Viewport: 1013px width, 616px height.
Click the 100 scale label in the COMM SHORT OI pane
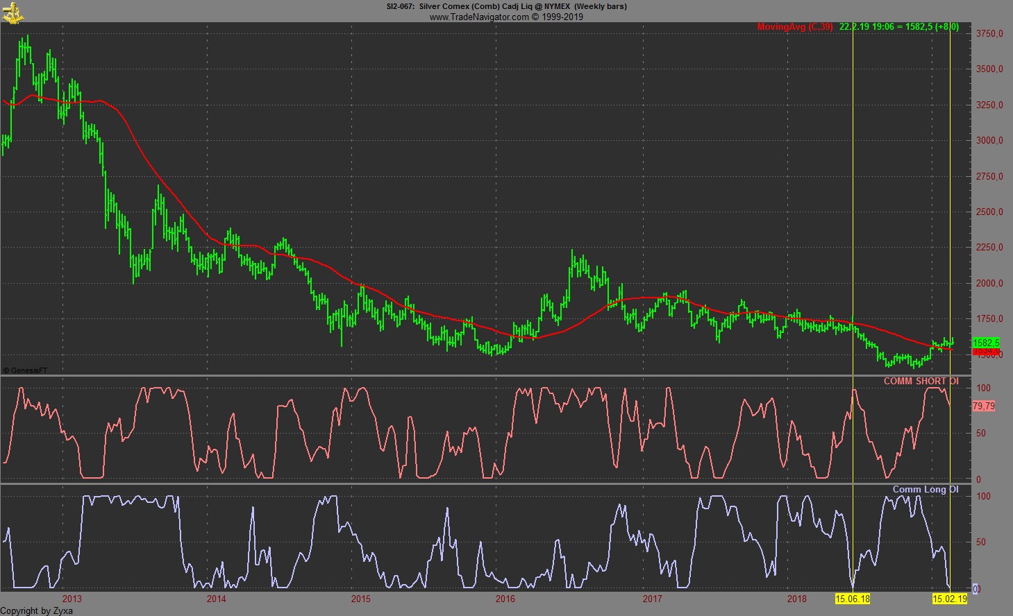[984, 388]
